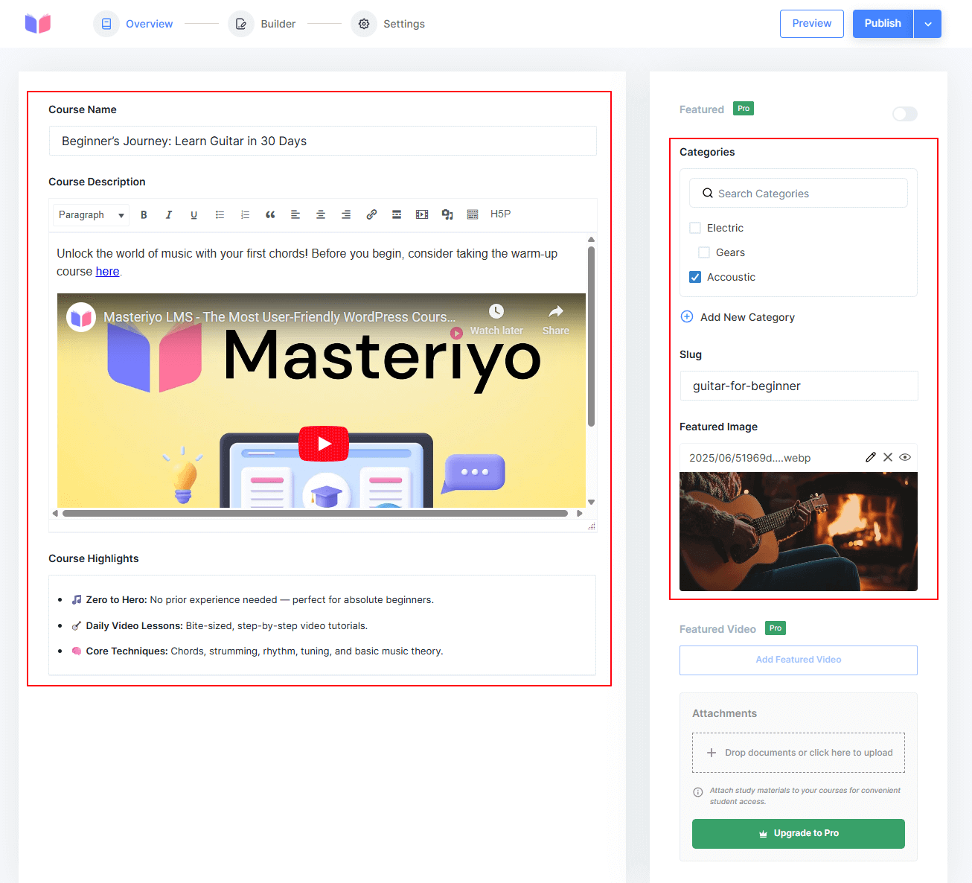
Task: Click the insert video toolbar icon
Action: pyautogui.click(x=422, y=214)
